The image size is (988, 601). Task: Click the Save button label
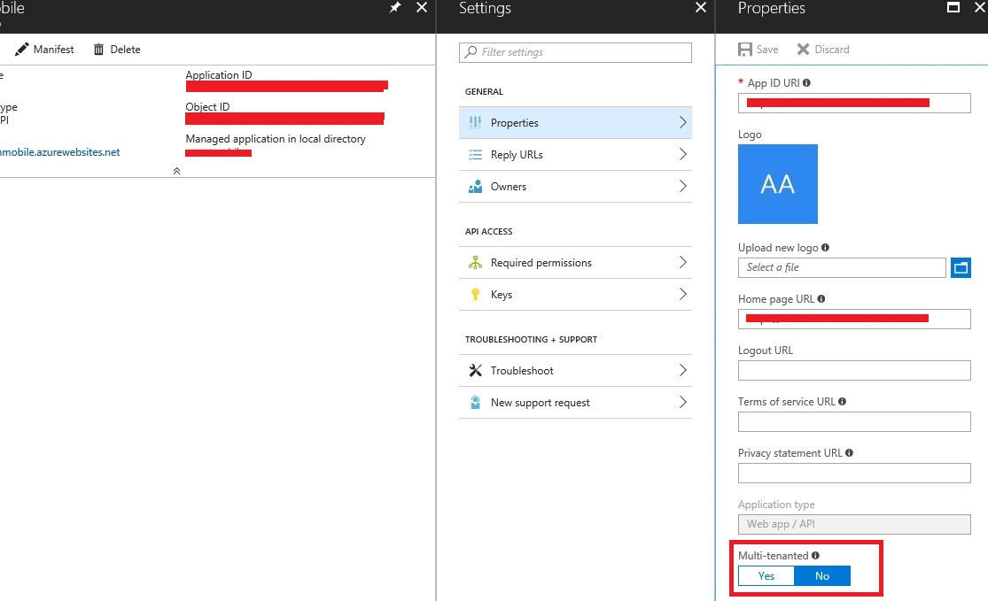[x=766, y=49]
